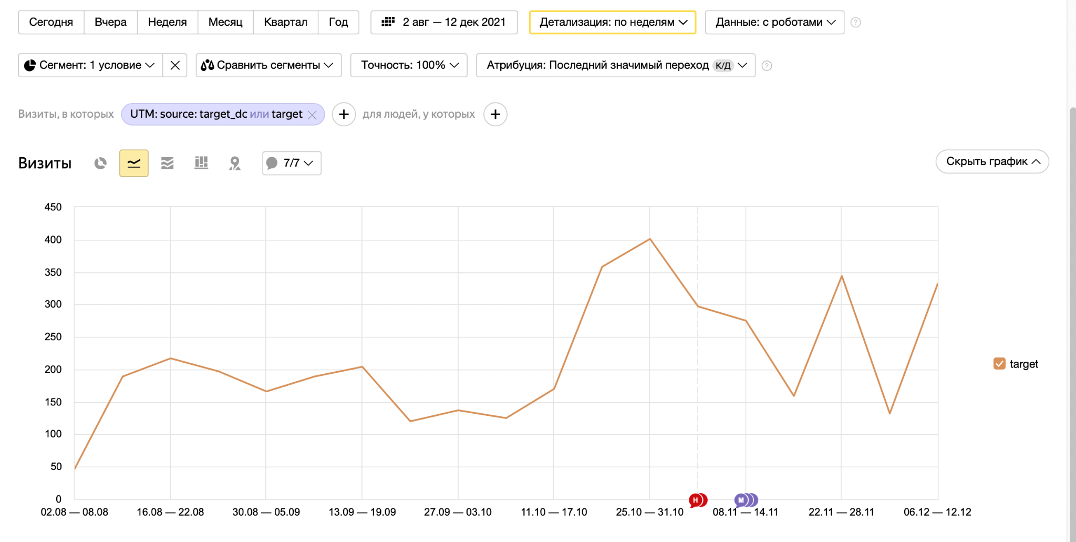Open the map chart view icon

235,163
